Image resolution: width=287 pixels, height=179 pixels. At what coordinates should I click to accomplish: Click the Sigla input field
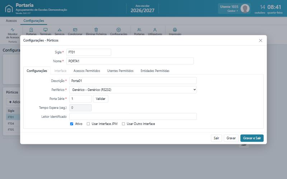(89, 52)
